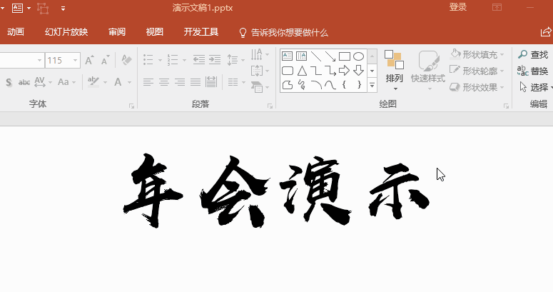Clear all text formatting with eraser icon
The height and width of the screenshot is (292, 553).
(126, 60)
